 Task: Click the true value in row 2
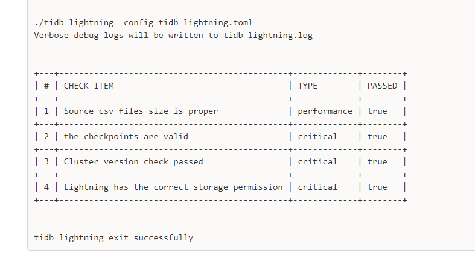coord(377,137)
